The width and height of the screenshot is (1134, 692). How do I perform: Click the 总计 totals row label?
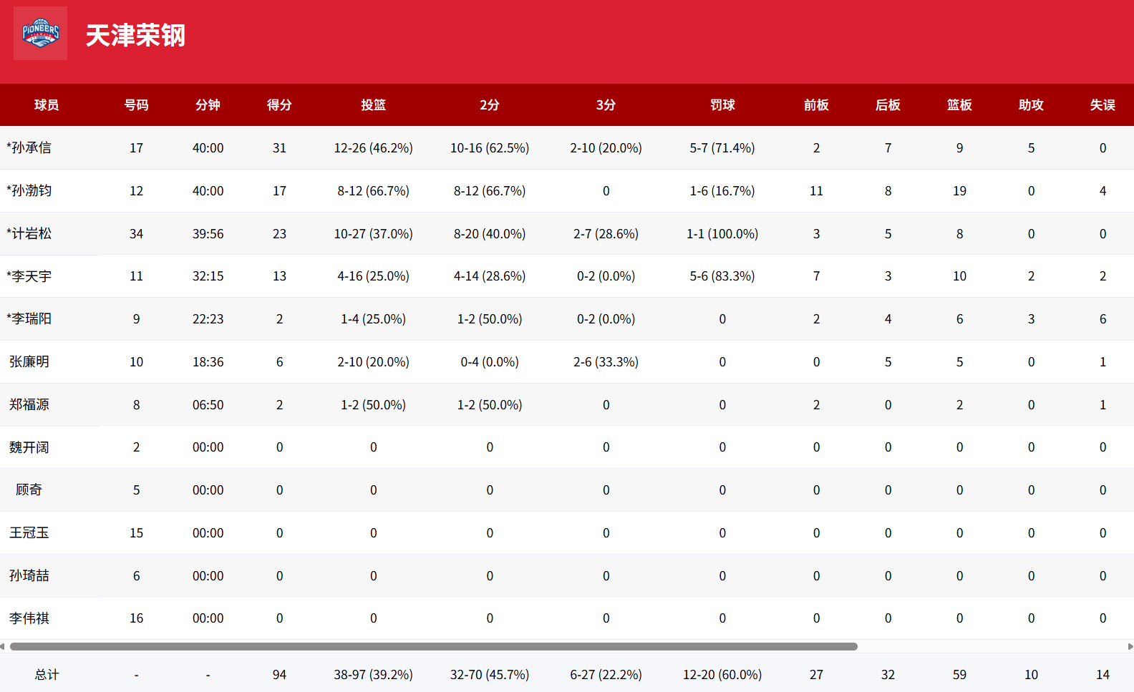tap(47, 675)
